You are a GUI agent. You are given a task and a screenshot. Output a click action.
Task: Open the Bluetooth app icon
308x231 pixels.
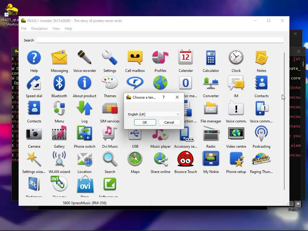[x=59, y=83]
